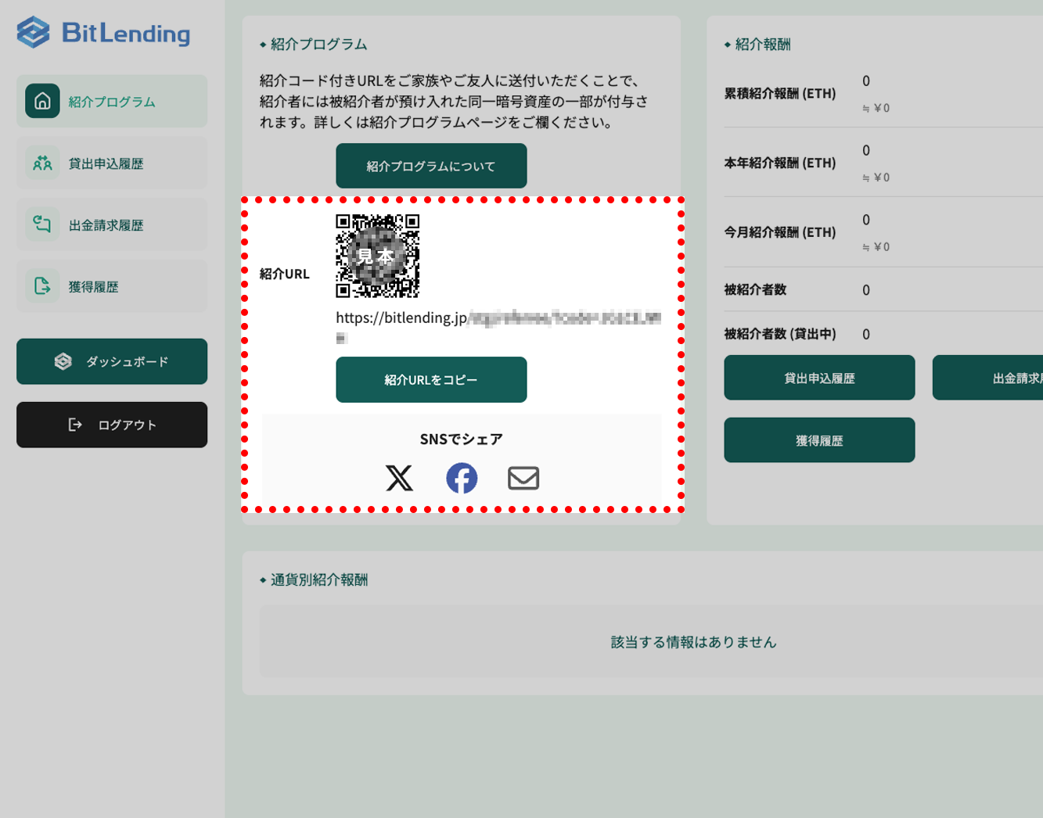Open the 貸出申込履歴 sidebar item

tap(112, 163)
